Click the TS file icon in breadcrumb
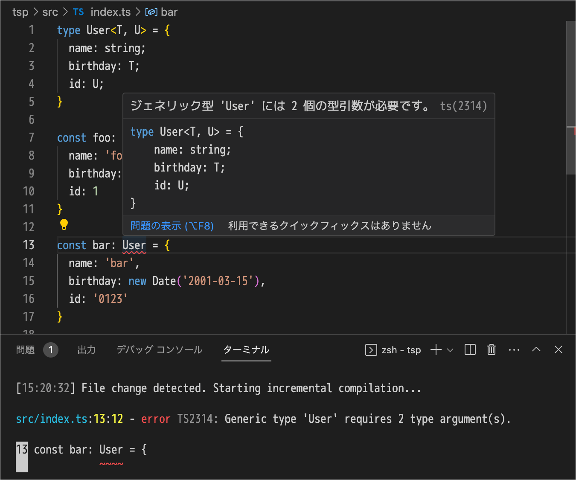Image resolution: width=576 pixels, height=480 pixels. 79,12
